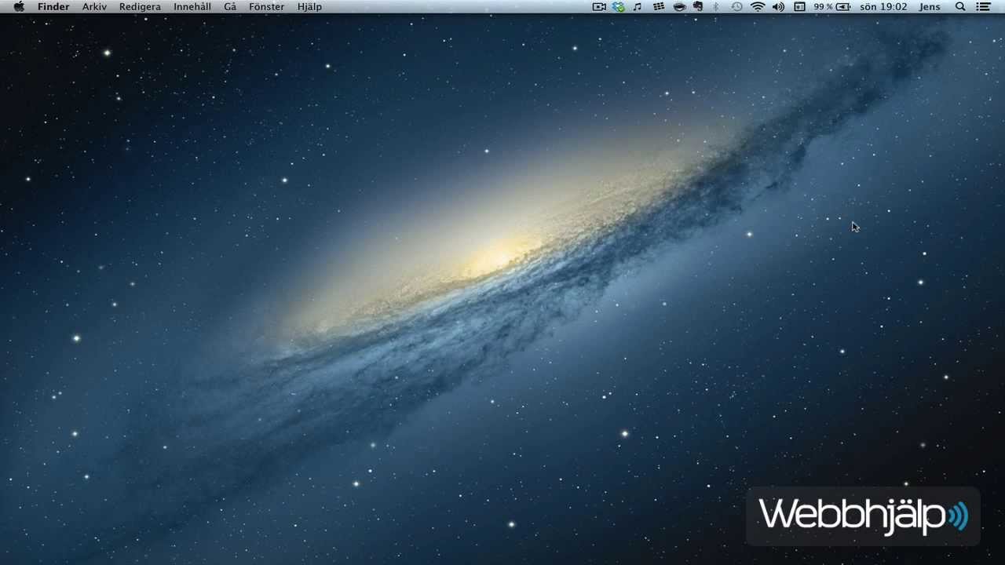Open the Arkiv menu

(x=94, y=7)
